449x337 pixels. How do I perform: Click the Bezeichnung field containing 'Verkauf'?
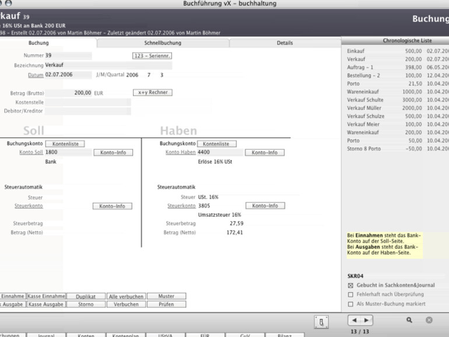[x=108, y=65]
